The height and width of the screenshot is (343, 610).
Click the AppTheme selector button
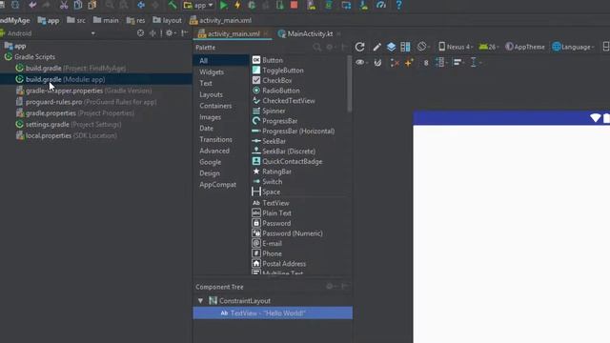525,47
